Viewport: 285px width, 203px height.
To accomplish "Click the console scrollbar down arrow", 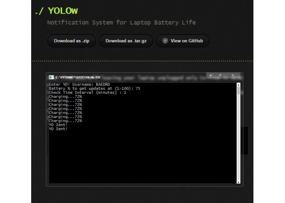I will (x=239, y=182).
